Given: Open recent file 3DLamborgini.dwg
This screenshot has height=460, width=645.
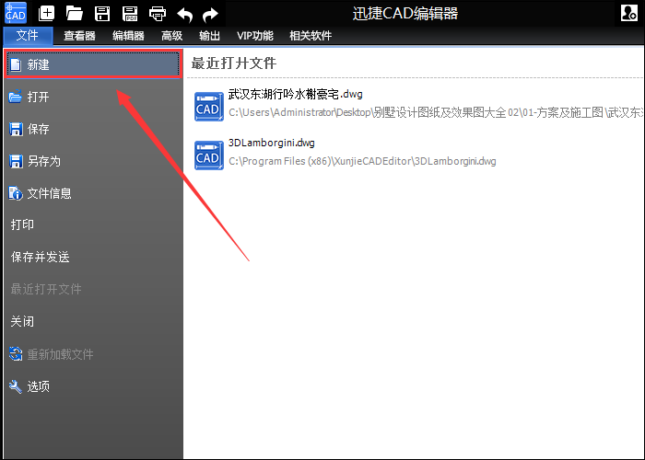Looking at the screenshot, I should pyautogui.click(x=271, y=144).
